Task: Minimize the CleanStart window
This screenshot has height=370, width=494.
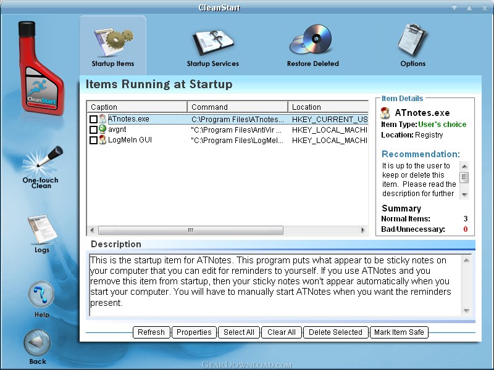Action: pyautogui.click(x=454, y=7)
